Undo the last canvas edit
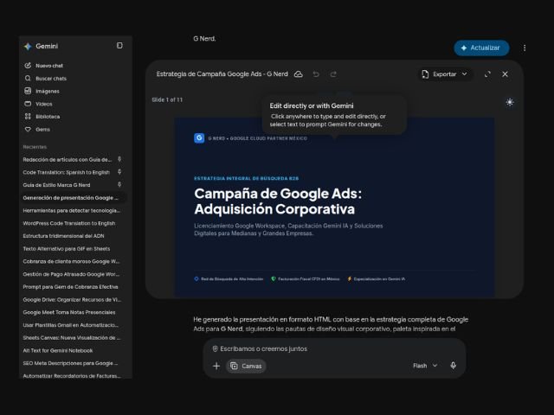The width and height of the screenshot is (554, 415). (316, 74)
